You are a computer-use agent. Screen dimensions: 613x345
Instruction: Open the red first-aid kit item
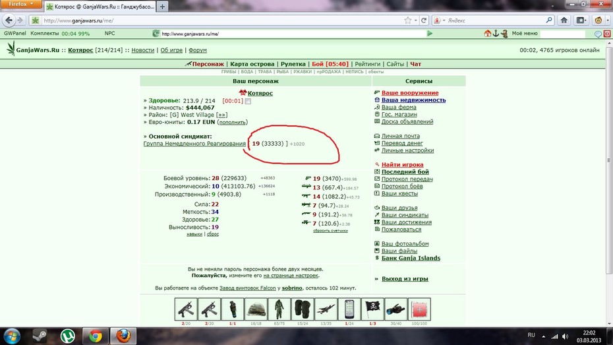click(x=419, y=309)
